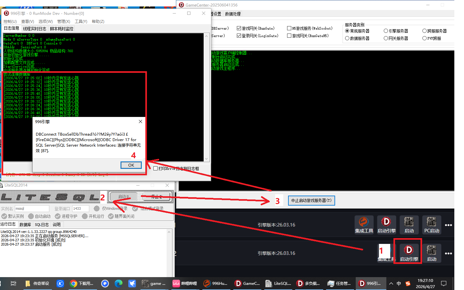The height and width of the screenshot is (290, 464).
Task: 勾选打印Error日志到日志框
Action: click(156, 168)
